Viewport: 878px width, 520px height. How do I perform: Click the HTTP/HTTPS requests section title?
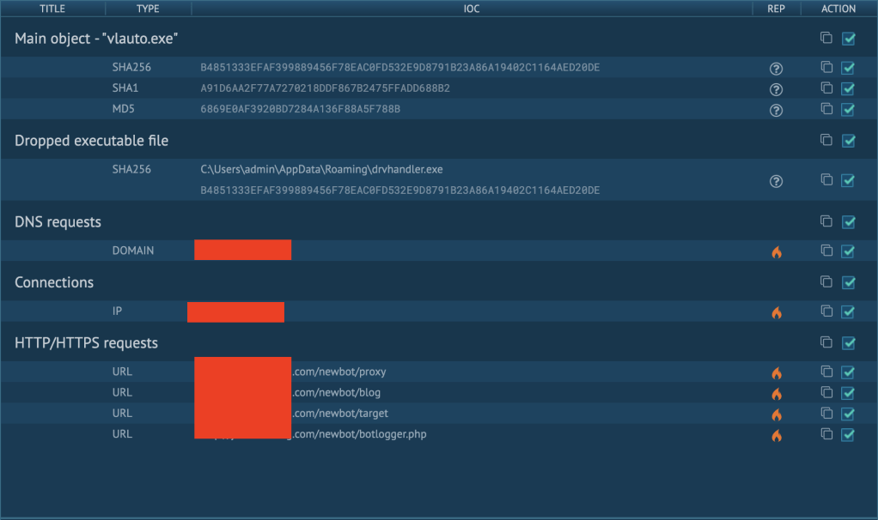86,343
